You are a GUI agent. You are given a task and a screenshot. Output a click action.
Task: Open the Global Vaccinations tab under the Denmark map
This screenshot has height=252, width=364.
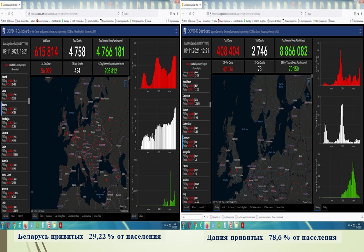click(255, 207)
